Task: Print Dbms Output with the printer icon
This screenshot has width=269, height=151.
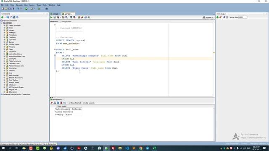Action: pos(227,17)
